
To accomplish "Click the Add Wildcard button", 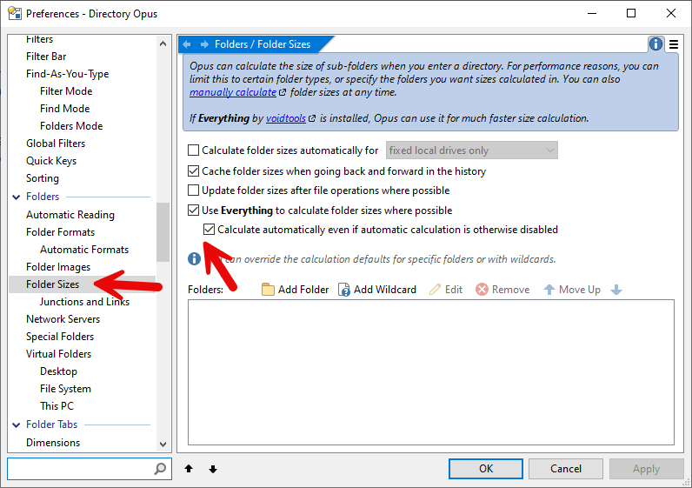I will click(x=377, y=290).
